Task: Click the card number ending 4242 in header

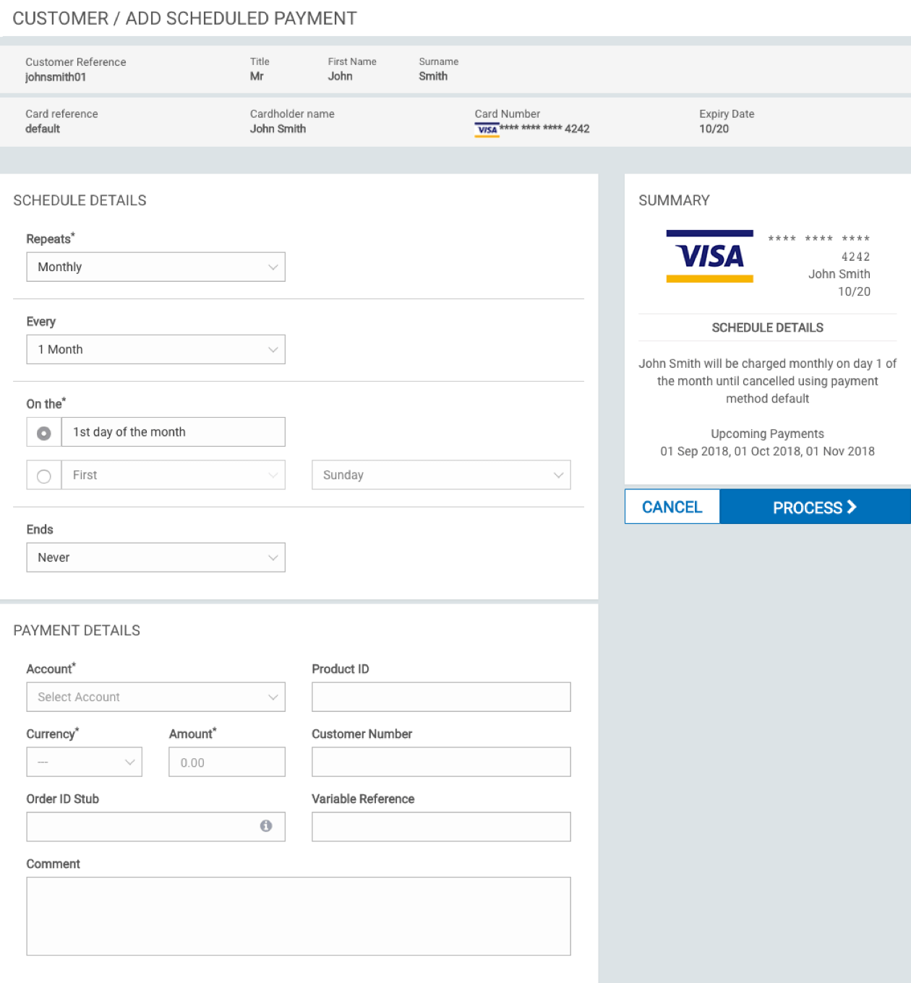Action: click(544, 129)
